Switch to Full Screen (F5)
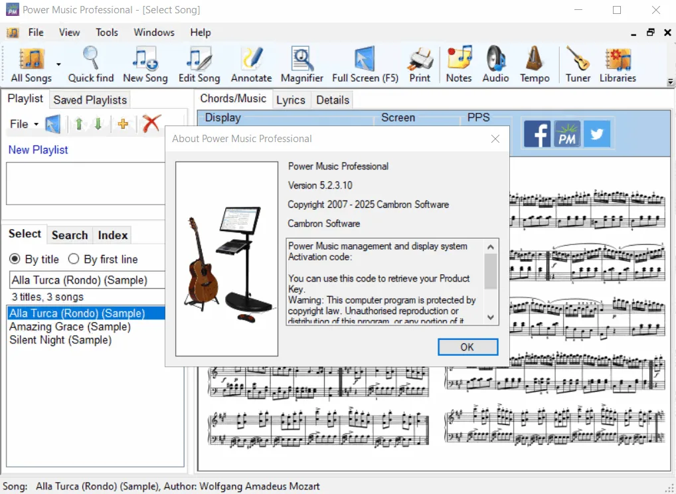The height and width of the screenshot is (494, 676). (365, 64)
